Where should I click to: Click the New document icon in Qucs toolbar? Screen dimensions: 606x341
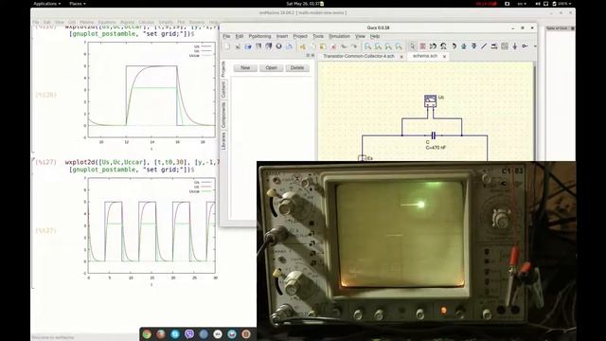[227, 46]
